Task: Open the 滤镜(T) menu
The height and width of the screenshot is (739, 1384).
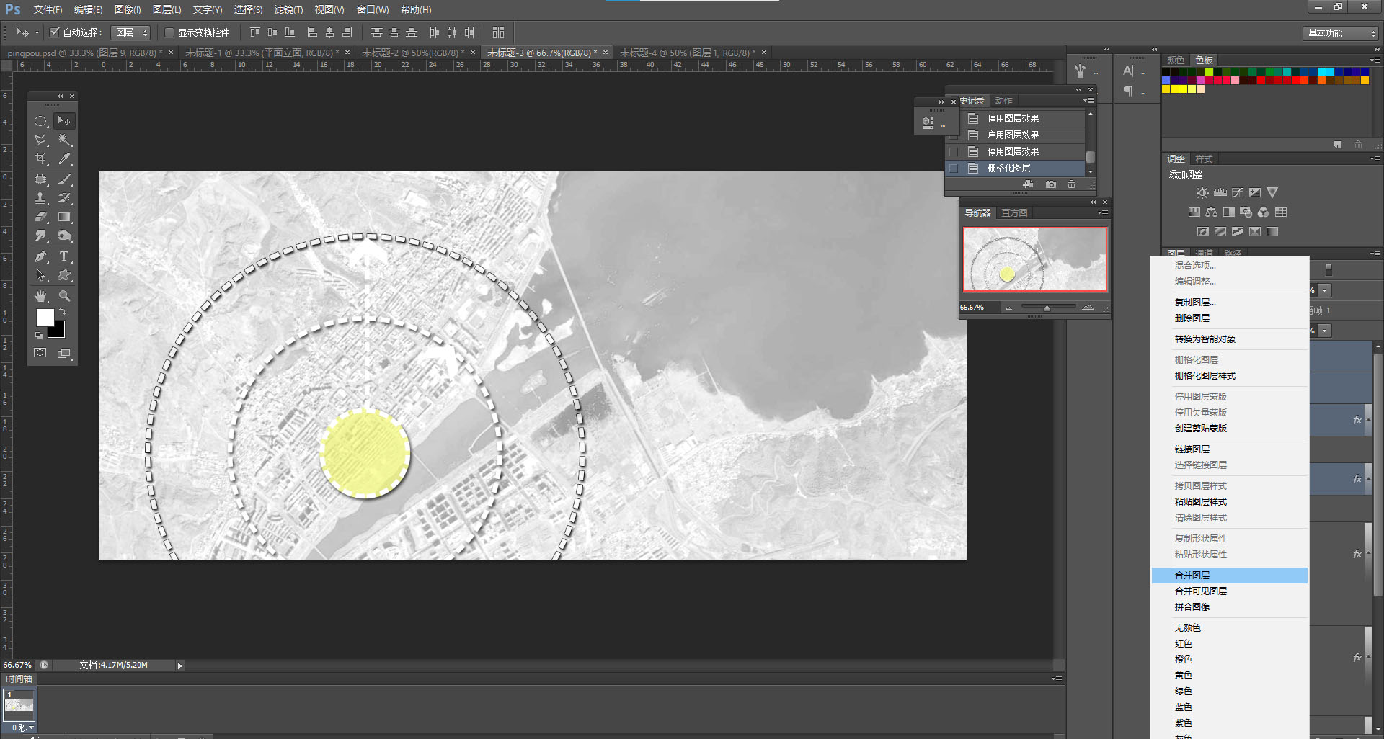Action: coord(288,9)
